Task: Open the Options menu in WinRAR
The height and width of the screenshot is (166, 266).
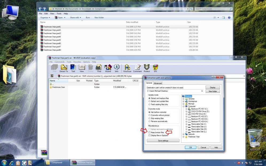Action: click(86, 62)
